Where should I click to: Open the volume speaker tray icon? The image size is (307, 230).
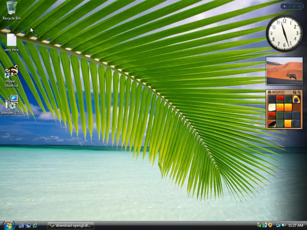click(284, 225)
